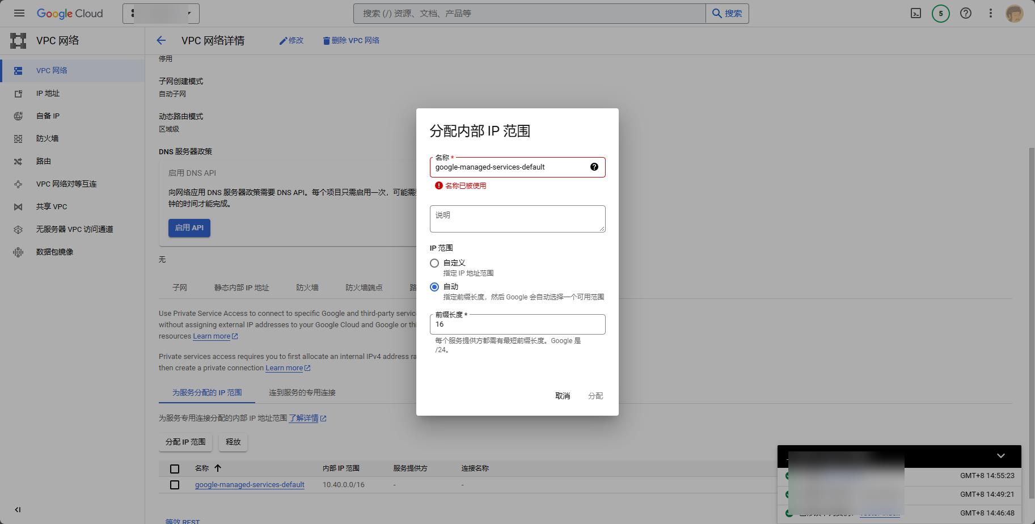Open the project selector dropdown
The width and height of the screenshot is (1035, 524).
pyautogui.click(x=161, y=13)
